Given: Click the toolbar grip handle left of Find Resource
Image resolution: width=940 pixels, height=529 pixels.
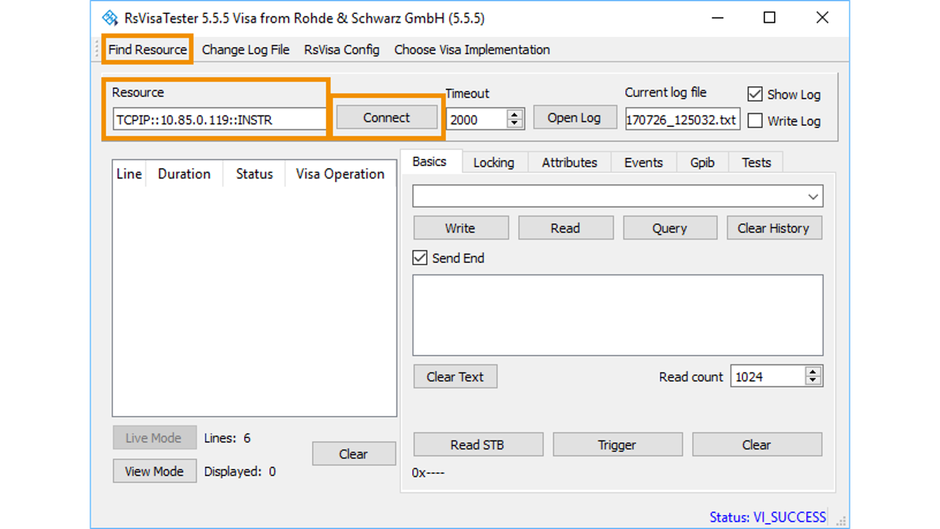Looking at the screenshot, I should click(x=98, y=49).
